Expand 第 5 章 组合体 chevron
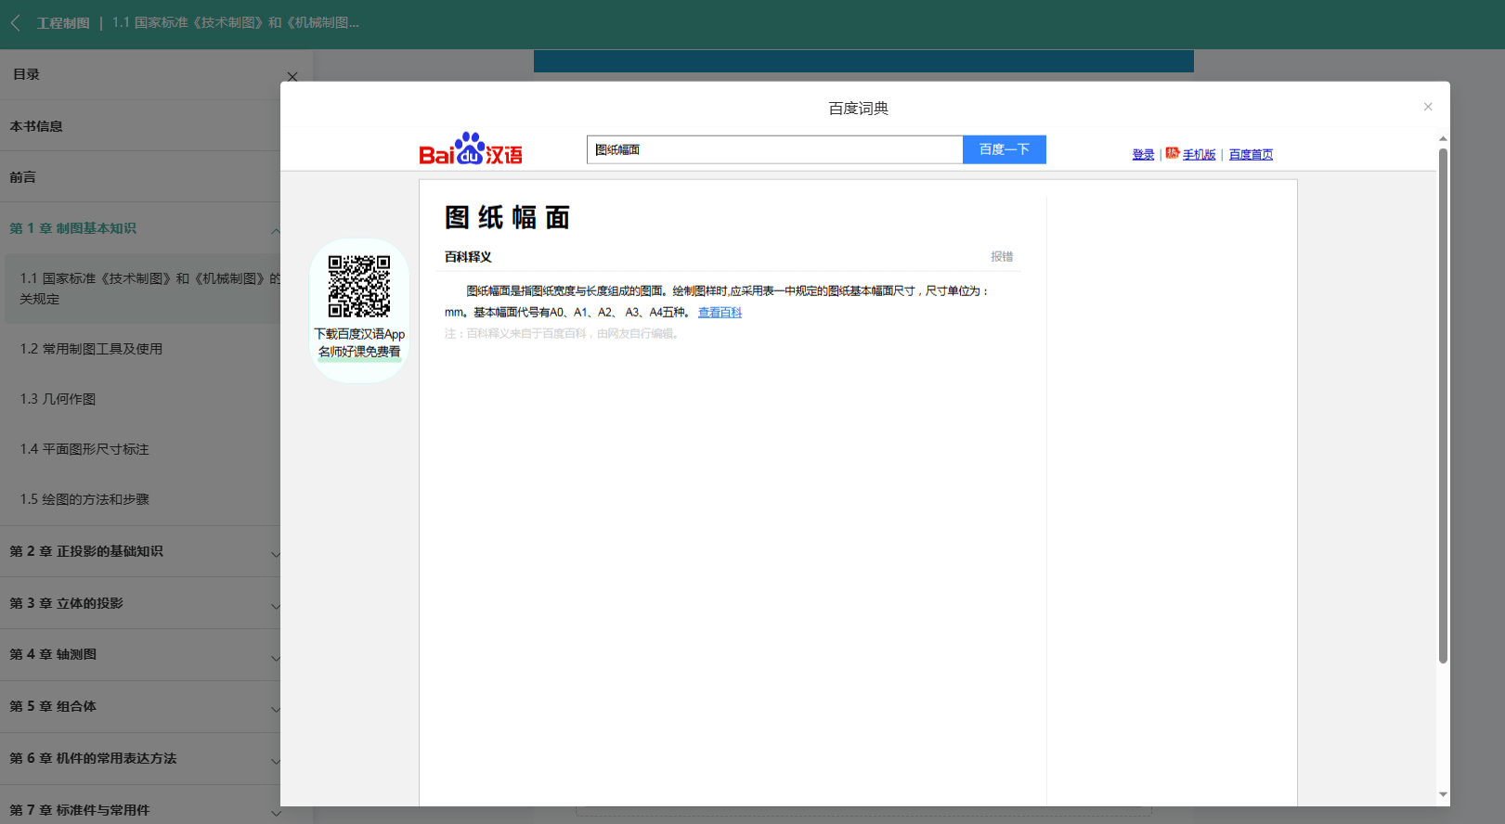This screenshot has width=1505, height=824. click(276, 709)
